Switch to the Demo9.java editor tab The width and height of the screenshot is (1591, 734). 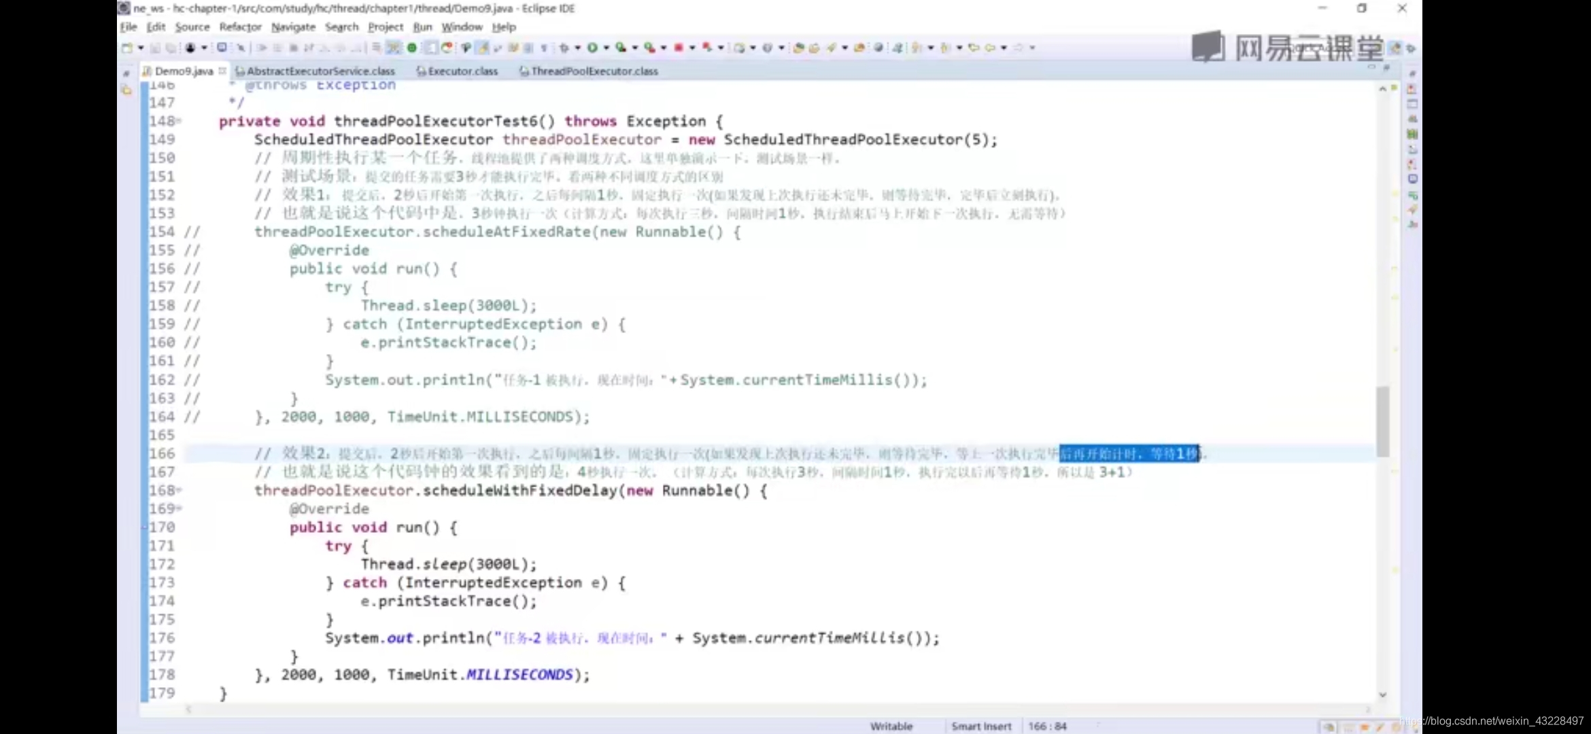tap(184, 71)
